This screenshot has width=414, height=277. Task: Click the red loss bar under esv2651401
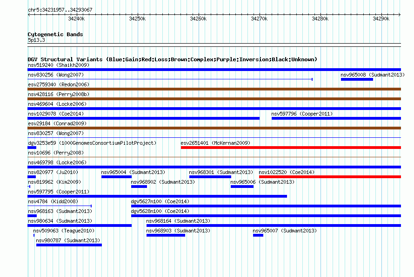click(291, 148)
